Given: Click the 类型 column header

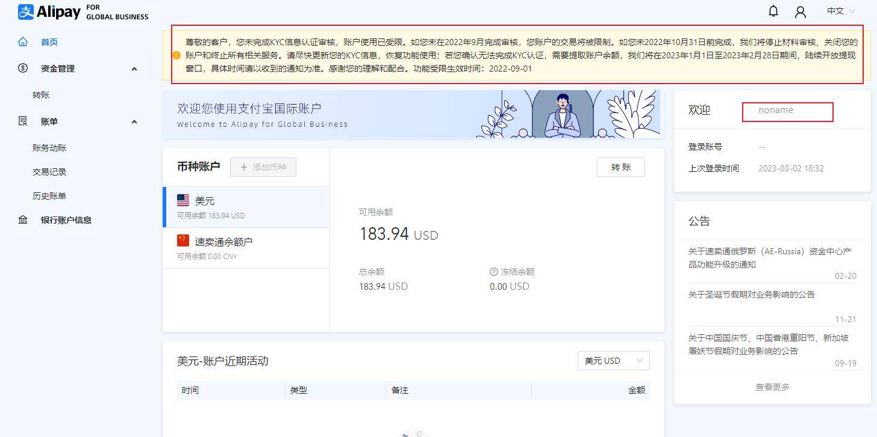Looking at the screenshot, I should click(x=299, y=390).
